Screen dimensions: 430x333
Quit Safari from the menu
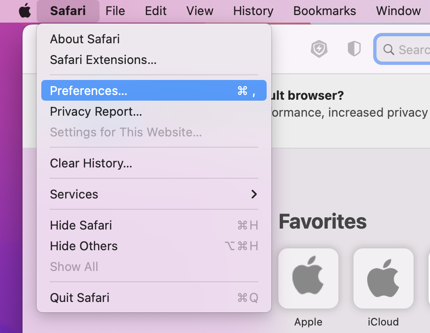(80, 298)
